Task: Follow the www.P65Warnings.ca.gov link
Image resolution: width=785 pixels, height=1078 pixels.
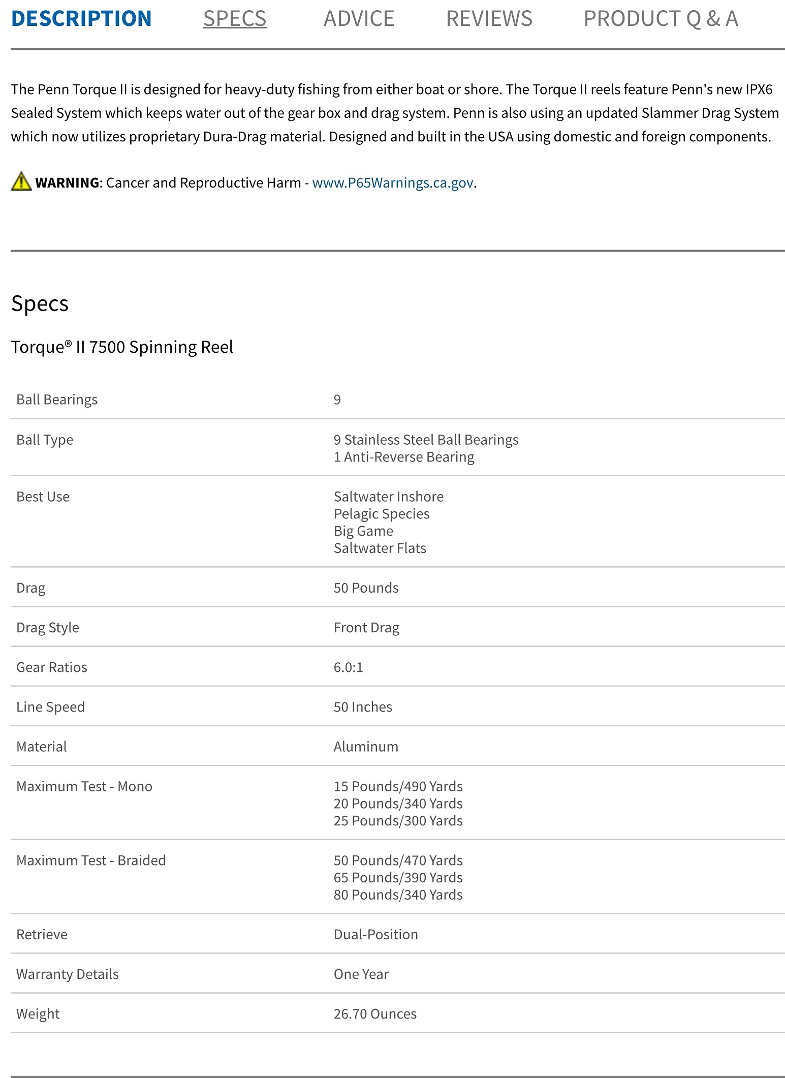Action: (393, 183)
